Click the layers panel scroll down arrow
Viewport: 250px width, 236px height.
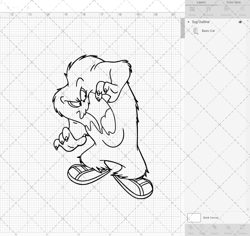point(247,209)
